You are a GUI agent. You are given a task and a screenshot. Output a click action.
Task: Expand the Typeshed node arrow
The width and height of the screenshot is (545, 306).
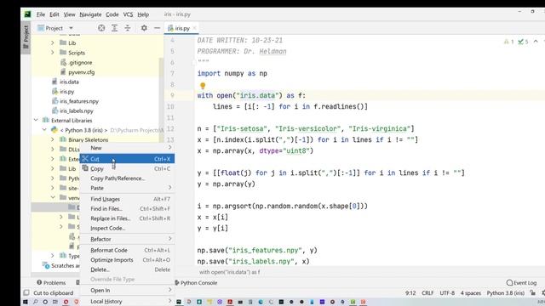(53, 255)
